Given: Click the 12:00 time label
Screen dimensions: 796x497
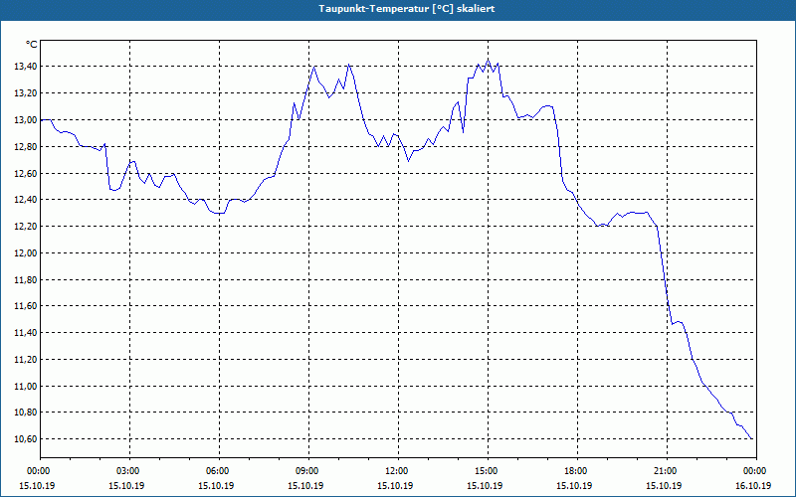Looking at the screenshot, I should tap(399, 471).
